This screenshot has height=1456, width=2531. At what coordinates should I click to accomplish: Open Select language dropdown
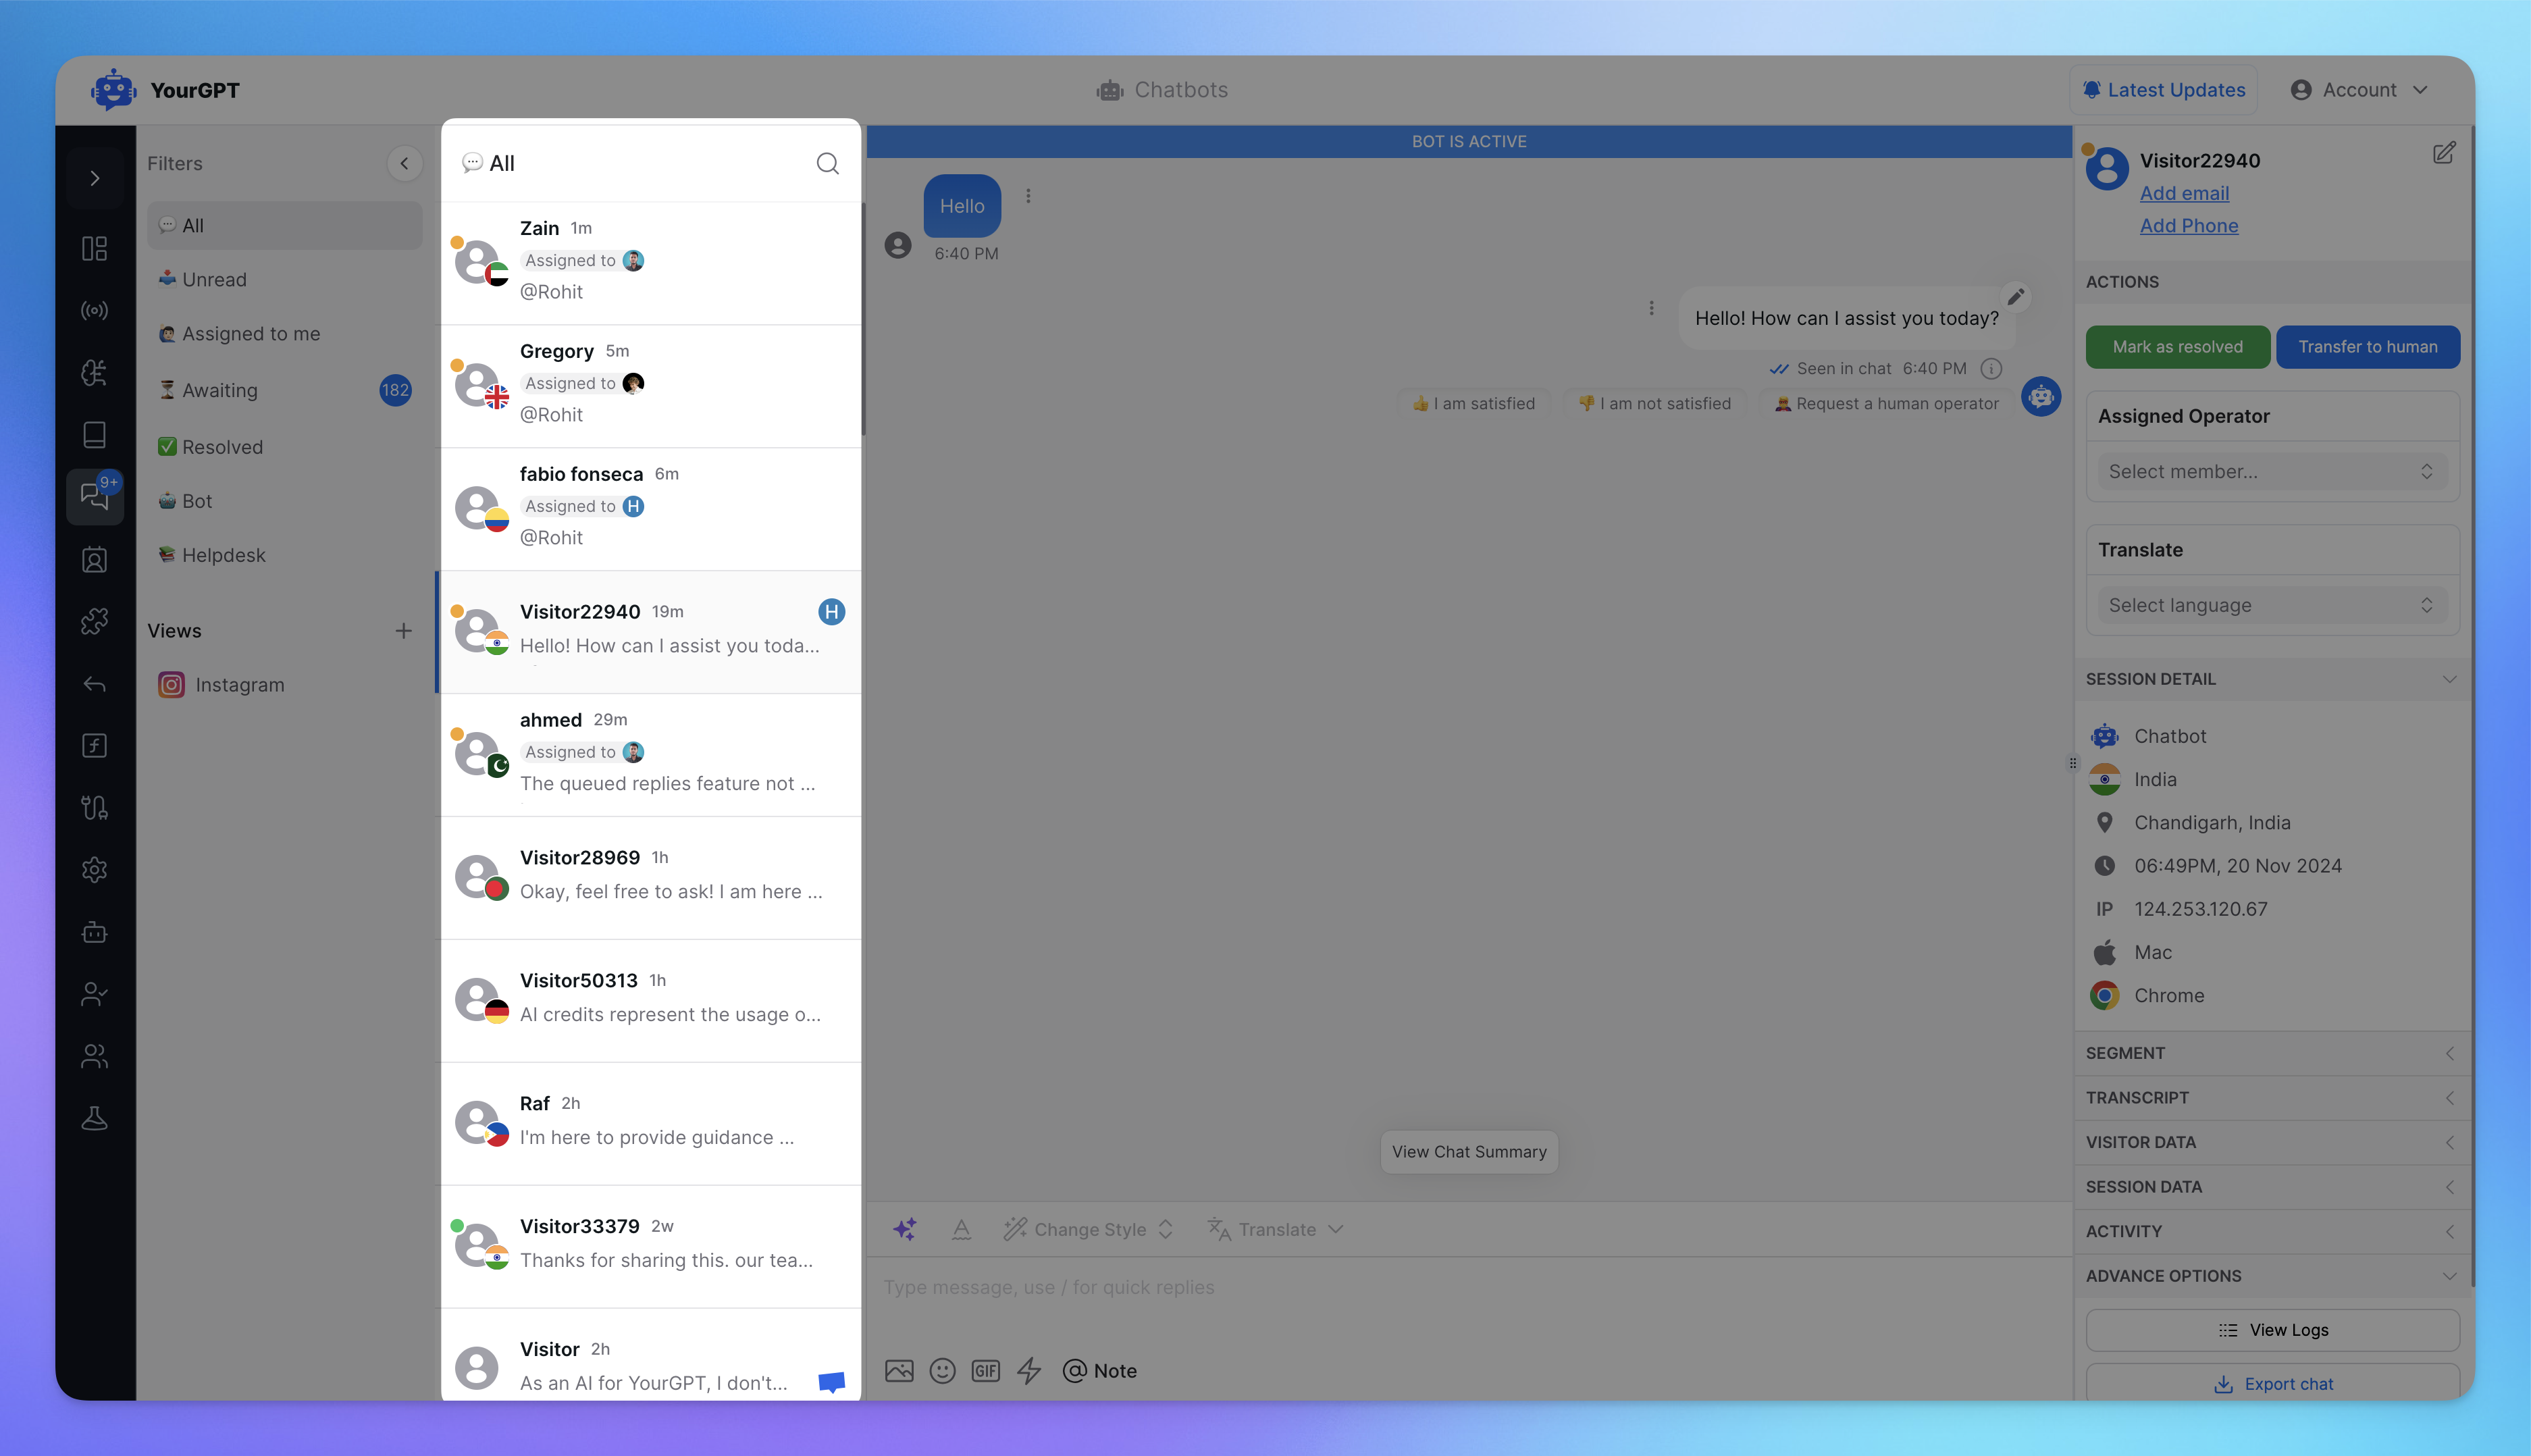pos(2272,605)
